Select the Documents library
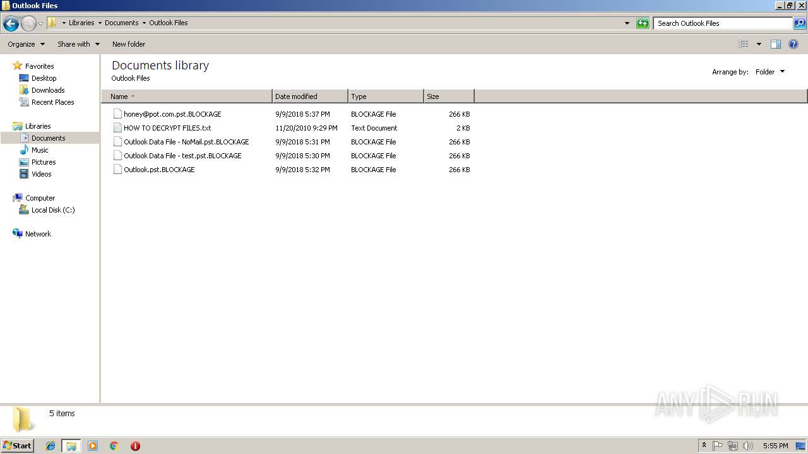 (48, 138)
